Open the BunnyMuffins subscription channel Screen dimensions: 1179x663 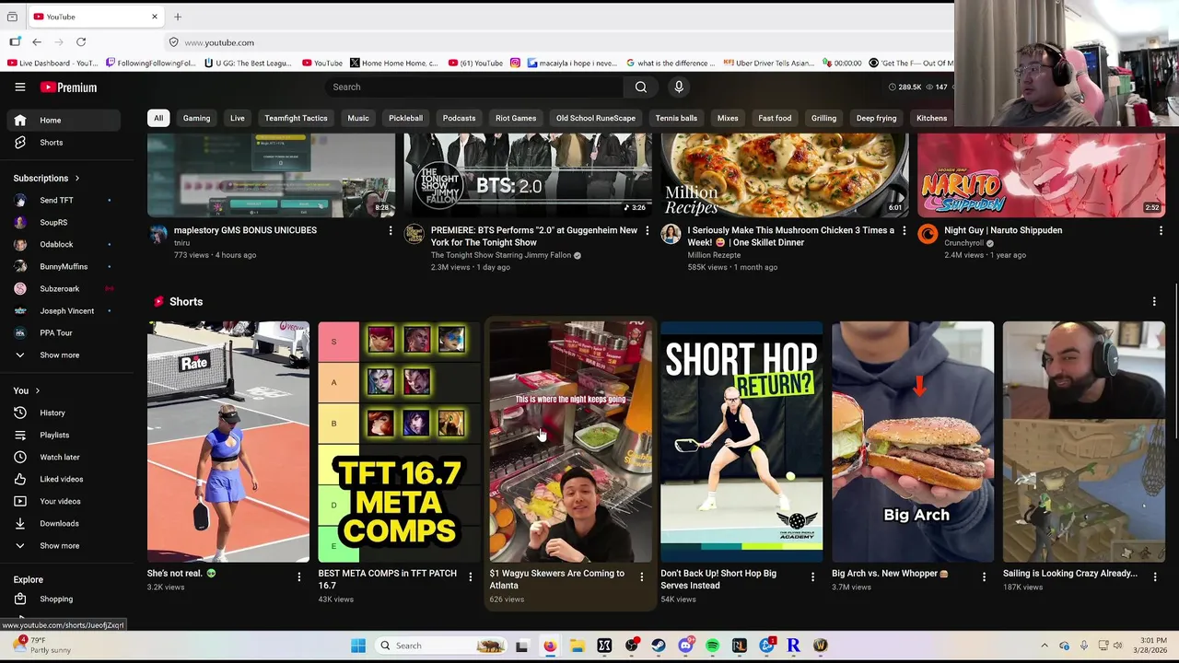click(x=64, y=266)
